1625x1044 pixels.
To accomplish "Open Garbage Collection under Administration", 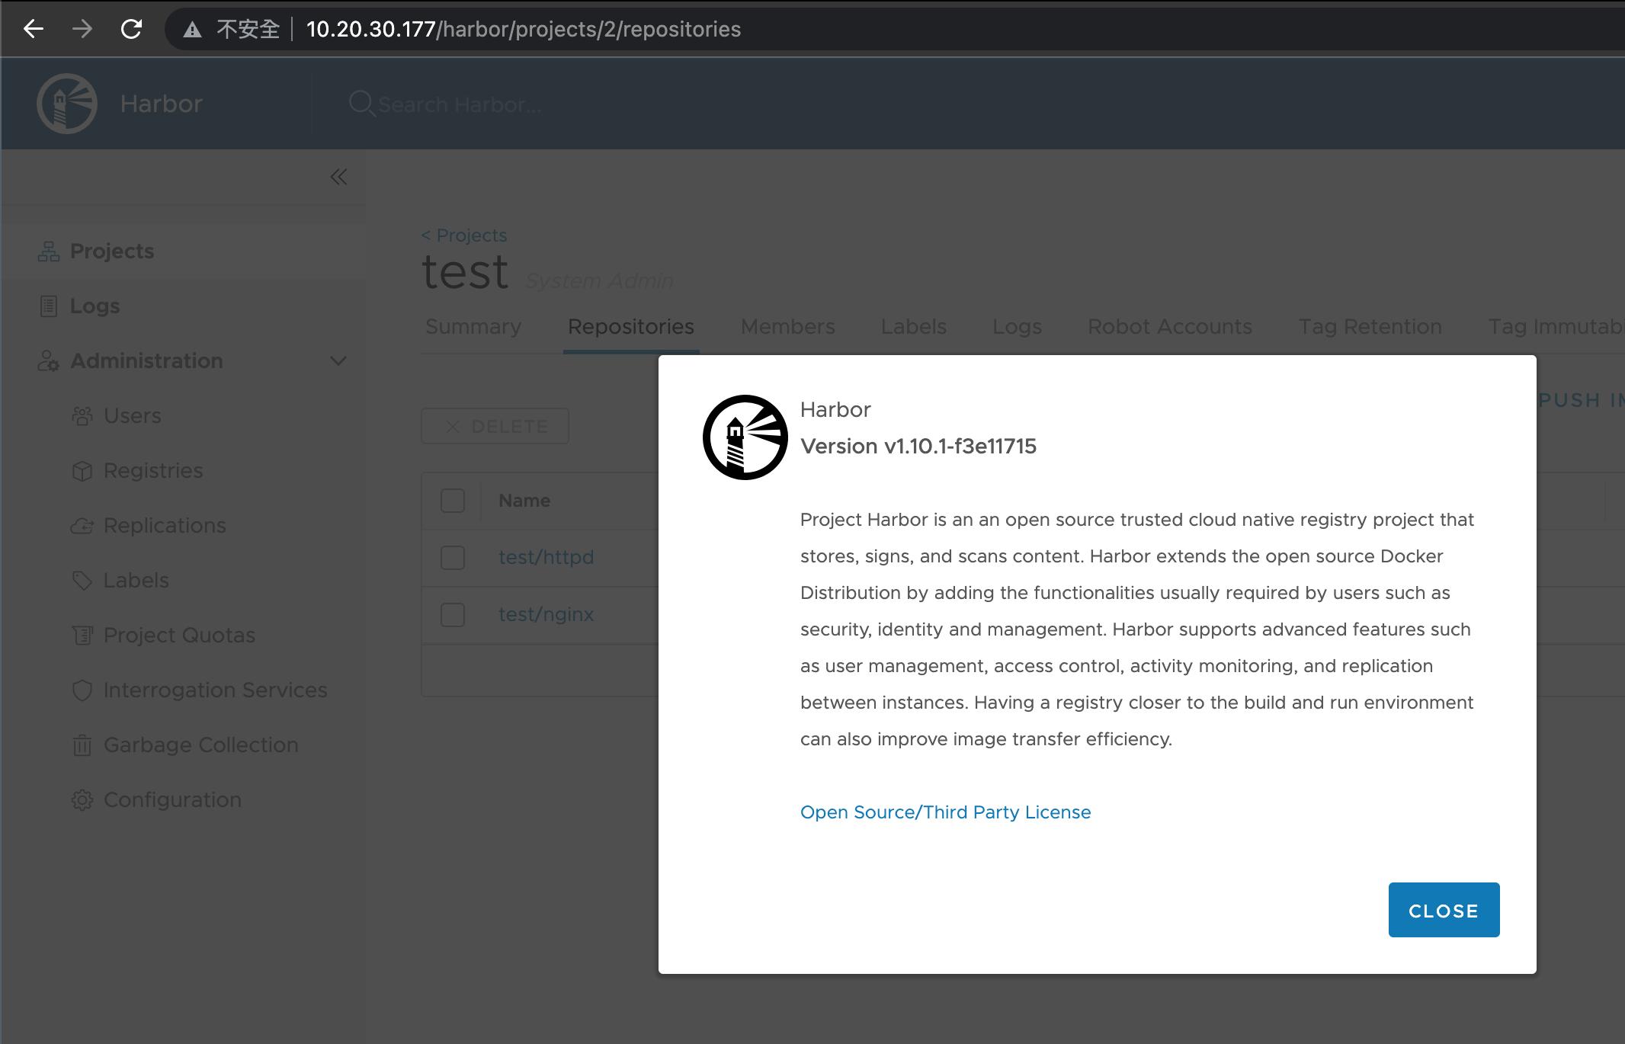I will click(x=201, y=745).
